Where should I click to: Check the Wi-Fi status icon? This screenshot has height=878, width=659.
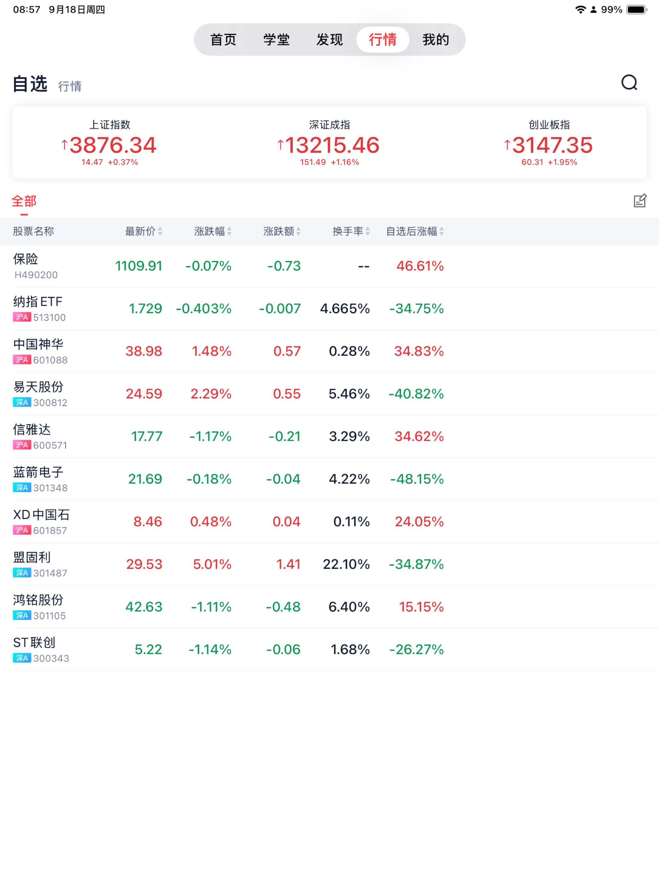581,10
